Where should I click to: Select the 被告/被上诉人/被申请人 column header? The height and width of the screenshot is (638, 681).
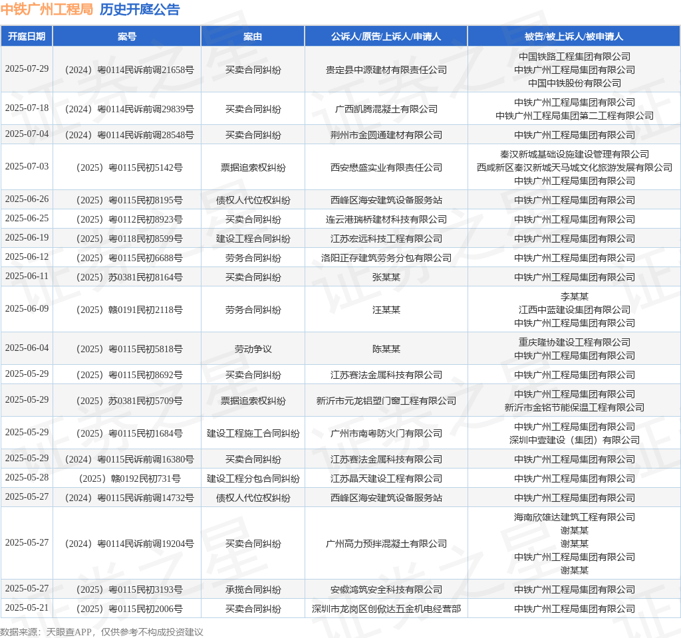(574, 37)
